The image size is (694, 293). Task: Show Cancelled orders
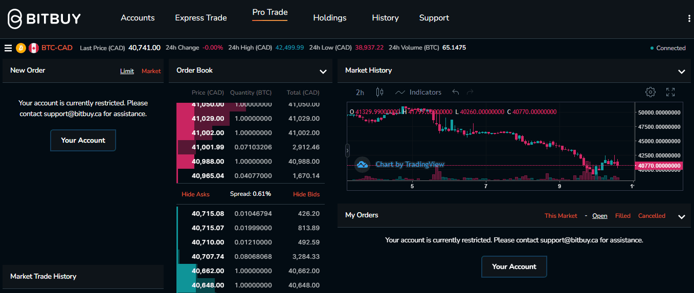pyautogui.click(x=652, y=216)
